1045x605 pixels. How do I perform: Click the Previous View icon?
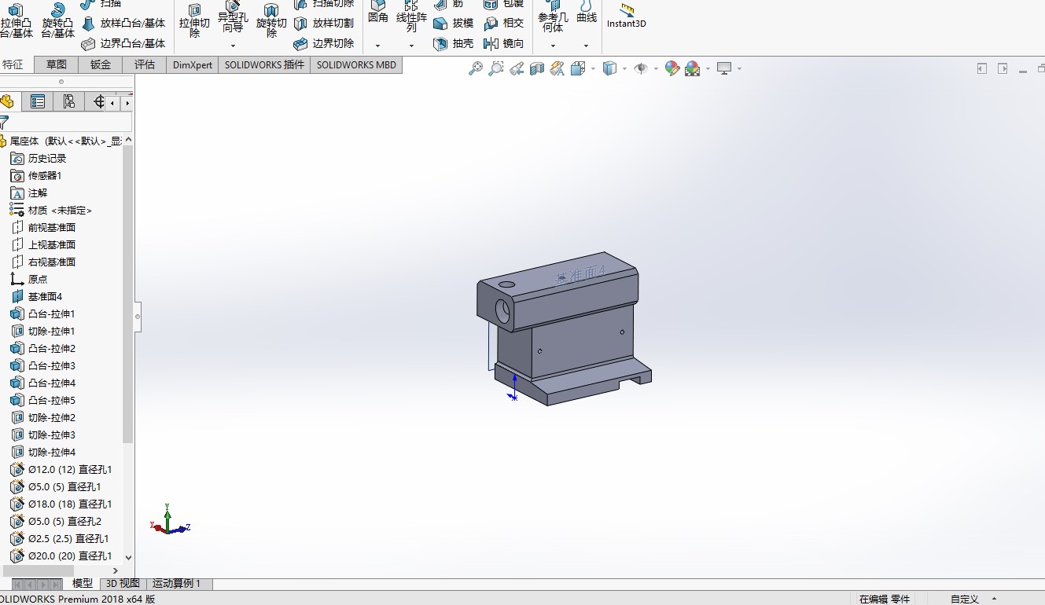click(517, 69)
